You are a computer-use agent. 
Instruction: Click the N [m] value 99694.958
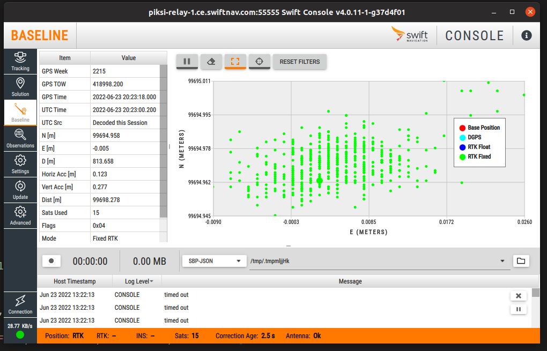coord(106,136)
